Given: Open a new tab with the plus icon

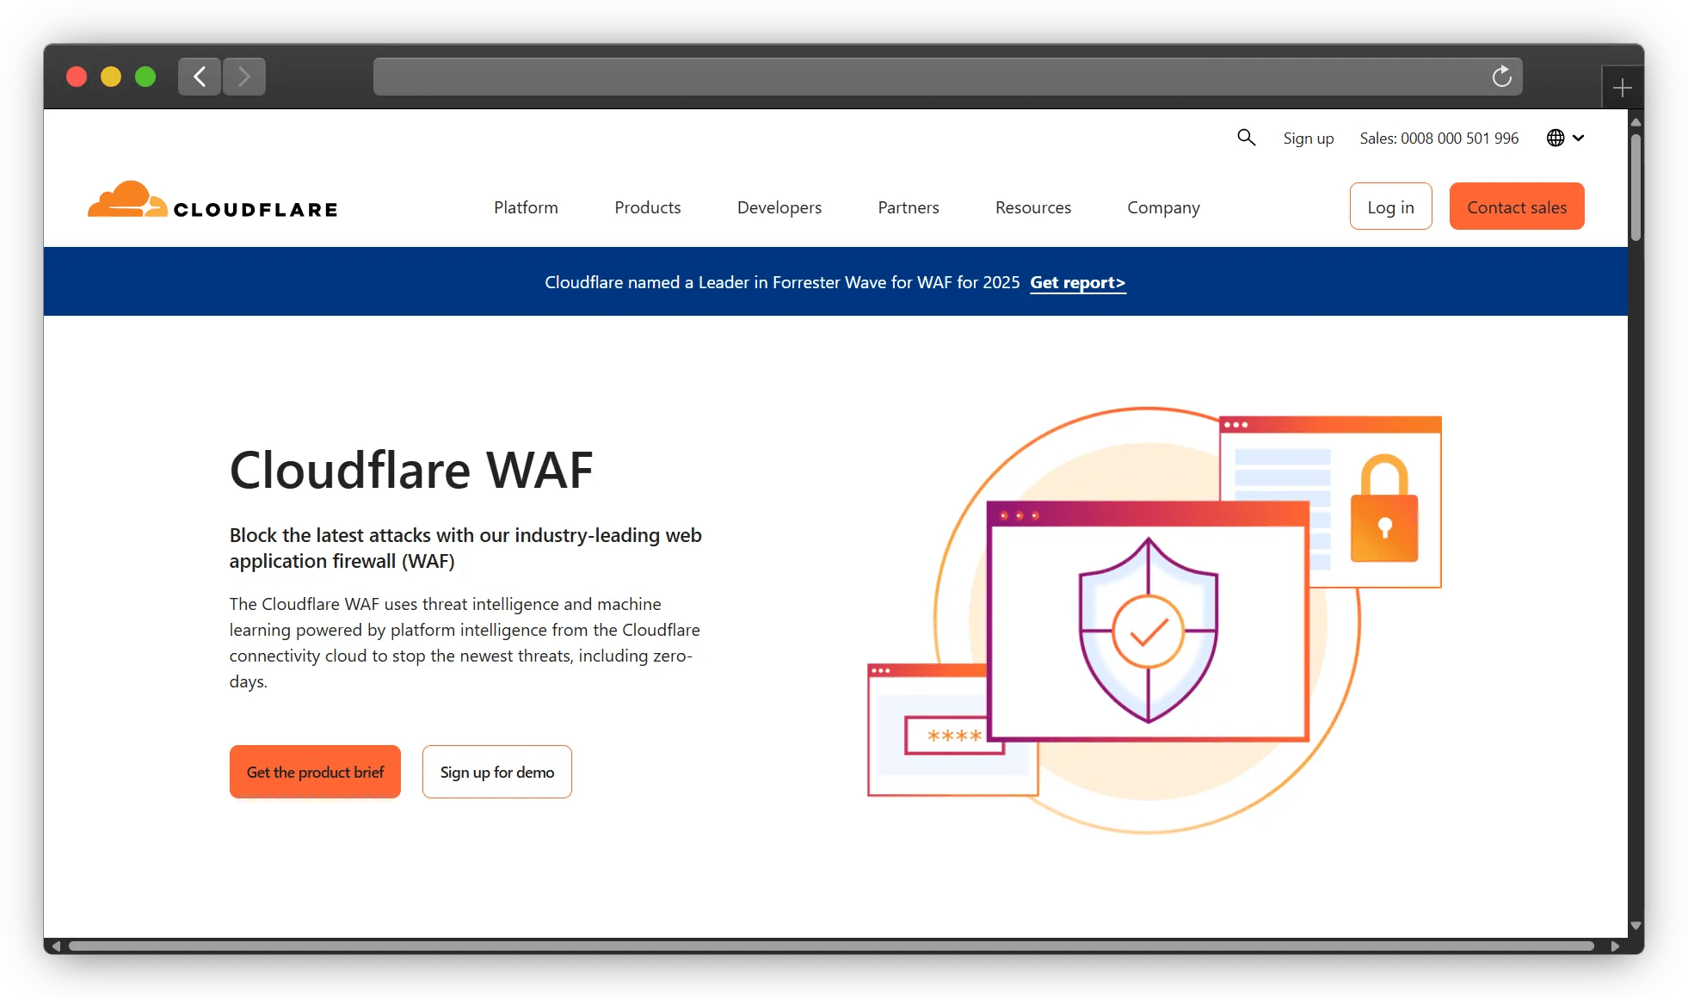Looking at the screenshot, I should [x=1622, y=88].
